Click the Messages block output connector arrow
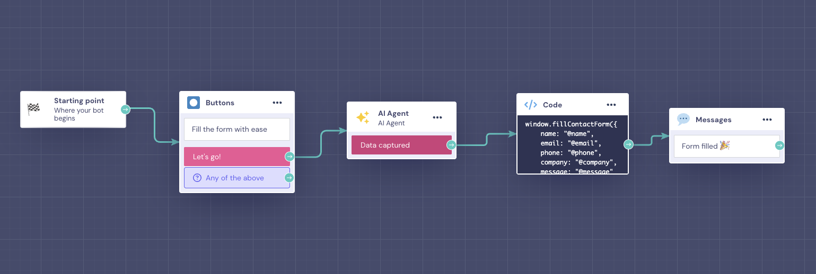Viewport: 816px width, 274px height. coord(779,146)
